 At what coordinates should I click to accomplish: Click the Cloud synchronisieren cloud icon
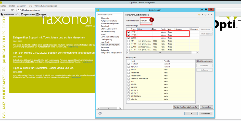point(20,10)
